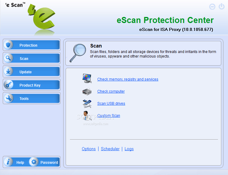
Task: Click the USB drive icon beside Scan USB
Action: (x=87, y=104)
